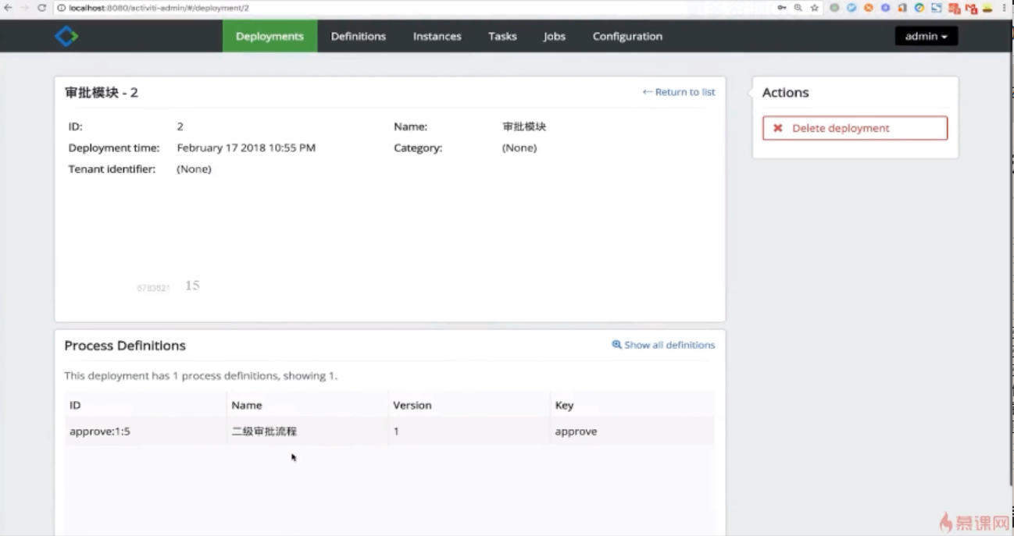Click the approve:1:5 process definition ID
This screenshot has height=536, width=1014.
100,431
